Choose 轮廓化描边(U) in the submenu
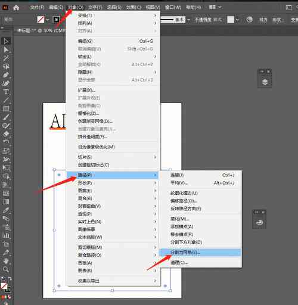The width and height of the screenshot is (298, 305). click(x=200, y=193)
